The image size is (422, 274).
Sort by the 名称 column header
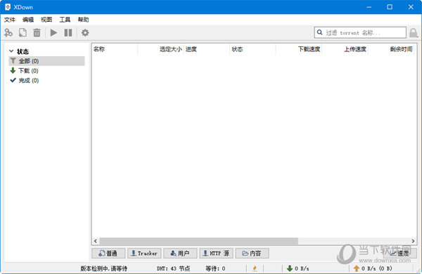[x=115, y=49]
